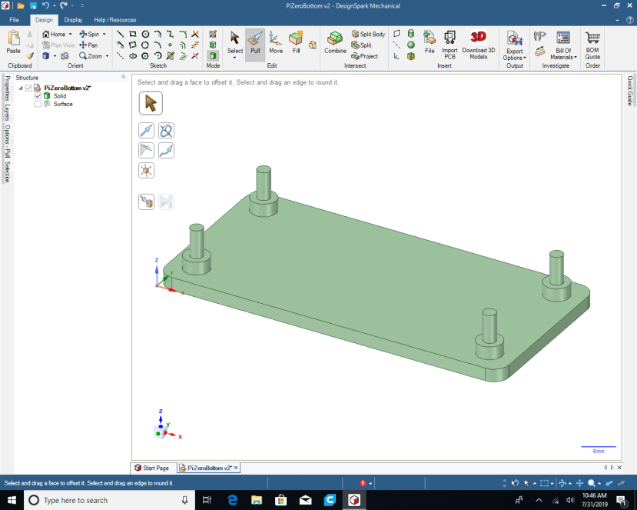637x510 pixels.
Task: Open the Bill Of Materials dropdown
Action: click(x=563, y=45)
